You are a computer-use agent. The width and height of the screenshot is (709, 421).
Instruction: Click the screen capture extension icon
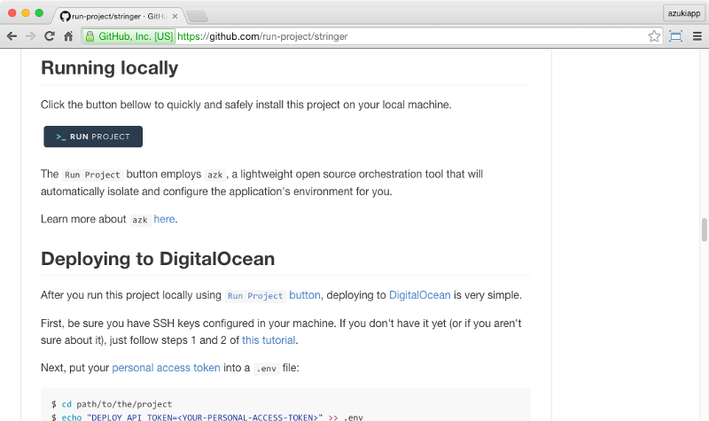pyautogui.click(x=675, y=36)
